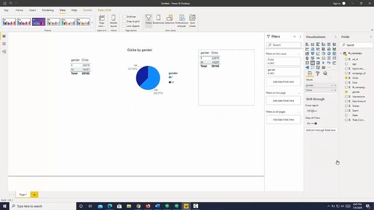Select the Page 1 tab
Image resolution: width=374 pixels, height=210 pixels.
pos(23,194)
